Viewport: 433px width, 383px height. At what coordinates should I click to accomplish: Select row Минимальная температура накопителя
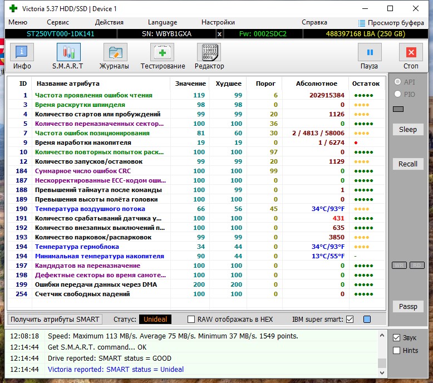click(x=196, y=256)
